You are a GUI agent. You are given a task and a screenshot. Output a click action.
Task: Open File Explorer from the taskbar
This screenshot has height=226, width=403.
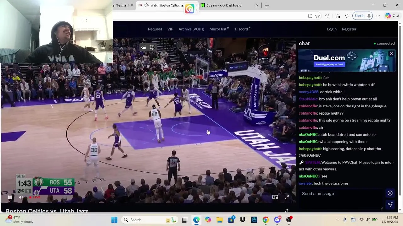pyautogui.click(x=219, y=220)
